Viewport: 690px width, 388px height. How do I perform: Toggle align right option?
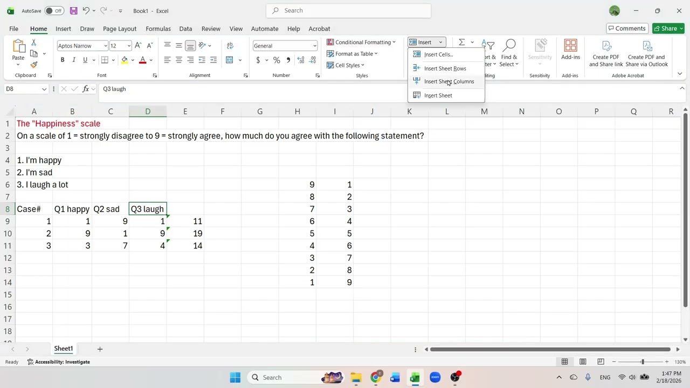click(190, 60)
